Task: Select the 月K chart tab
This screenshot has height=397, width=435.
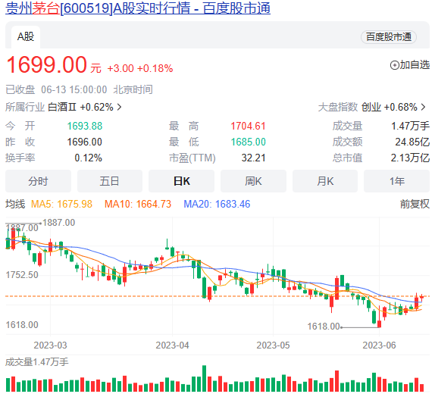Action: (325, 181)
